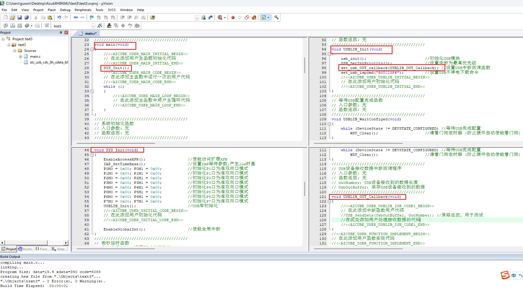Image resolution: width=523 pixels, height=289 pixels.
Task: Rebuild all target files icon
Action: [20, 26]
